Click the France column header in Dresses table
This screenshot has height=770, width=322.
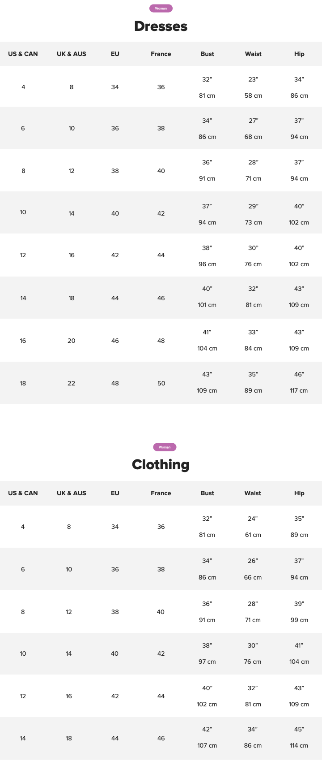pos(161,54)
